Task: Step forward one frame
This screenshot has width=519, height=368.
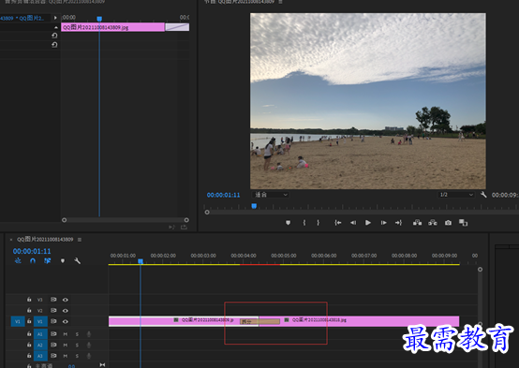Action: pyautogui.click(x=383, y=223)
